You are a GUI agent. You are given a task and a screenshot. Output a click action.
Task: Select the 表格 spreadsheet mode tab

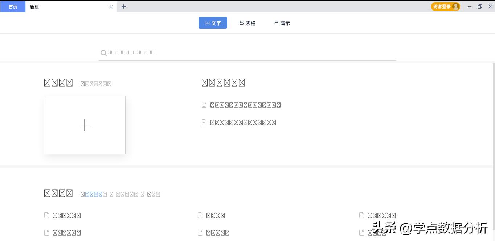(x=248, y=22)
